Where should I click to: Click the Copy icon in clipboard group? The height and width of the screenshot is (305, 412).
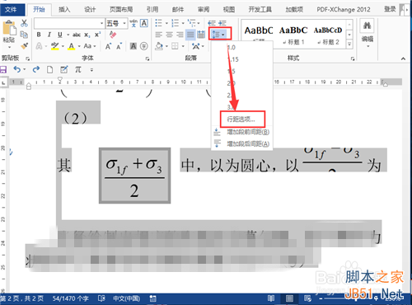tap(24, 35)
